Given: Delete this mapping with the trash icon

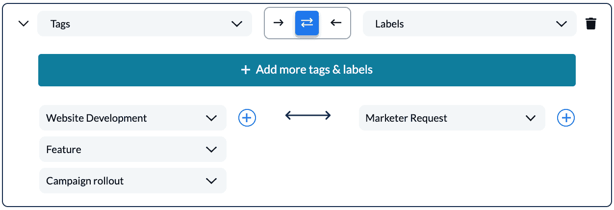Looking at the screenshot, I should pos(591,24).
